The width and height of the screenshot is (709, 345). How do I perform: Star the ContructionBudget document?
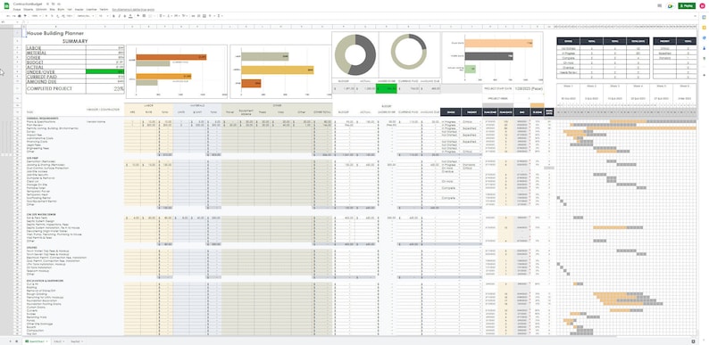click(47, 4)
